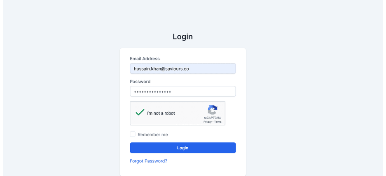Click the masked password dots
The height and width of the screenshot is (176, 386).
(152, 91)
